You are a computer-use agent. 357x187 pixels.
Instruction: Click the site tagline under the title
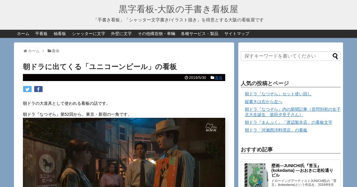pyautogui.click(x=178, y=20)
